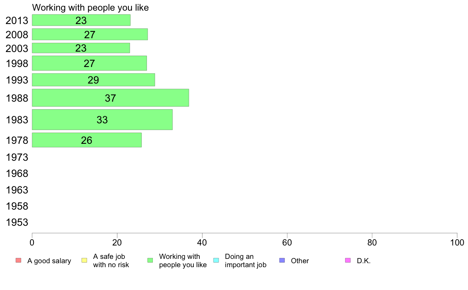
Task: Select the 2008 bar showing 27
Action: click(x=90, y=34)
